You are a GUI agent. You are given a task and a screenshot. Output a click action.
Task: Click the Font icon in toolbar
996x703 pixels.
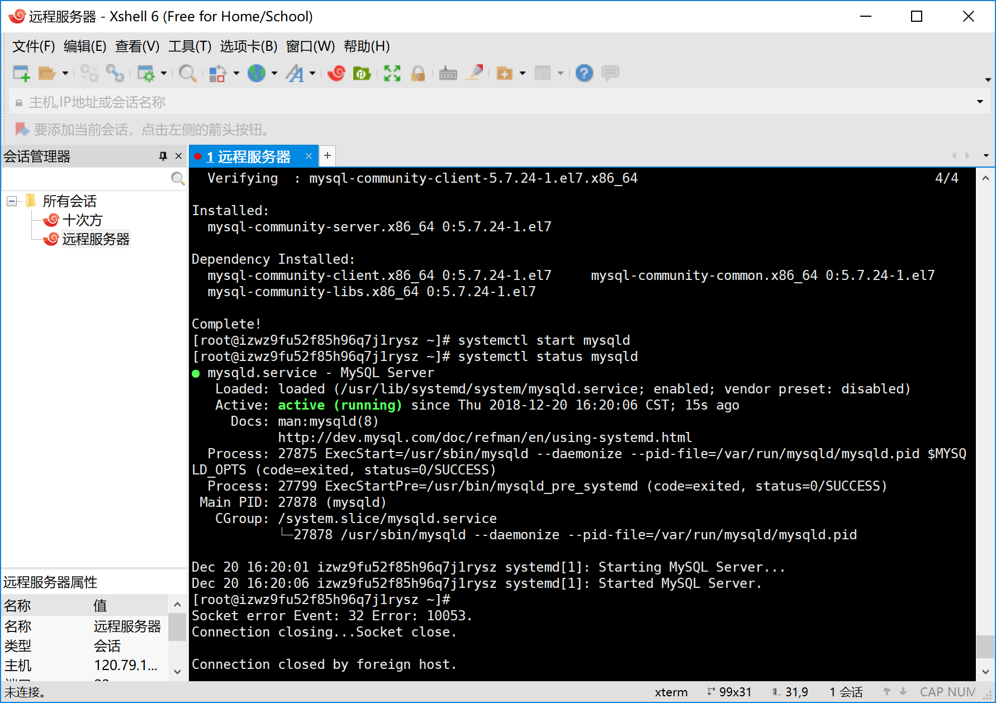295,73
